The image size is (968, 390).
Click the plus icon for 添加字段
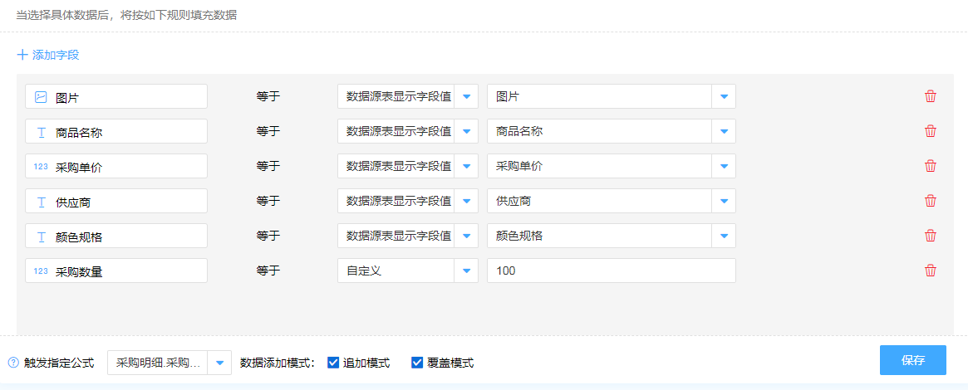22,55
